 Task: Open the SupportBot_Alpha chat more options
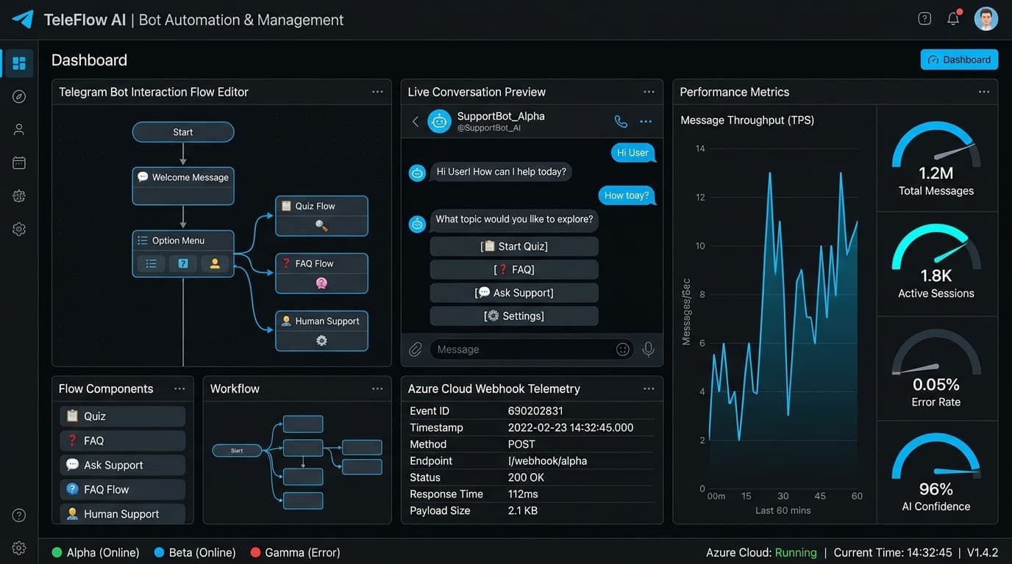646,122
